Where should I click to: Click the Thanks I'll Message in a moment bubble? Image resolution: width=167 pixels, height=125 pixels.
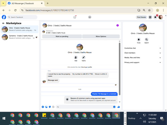tap(104, 94)
